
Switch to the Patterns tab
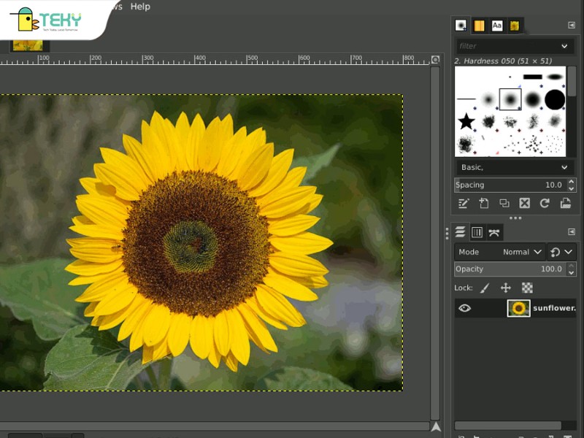click(479, 26)
